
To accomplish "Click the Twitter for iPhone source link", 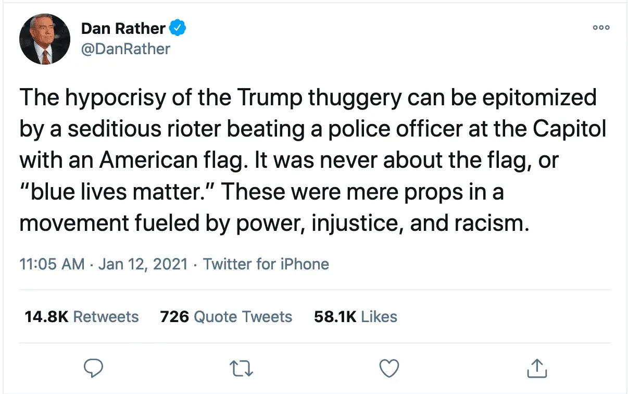I will pyautogui.click(x=266, y=264).
